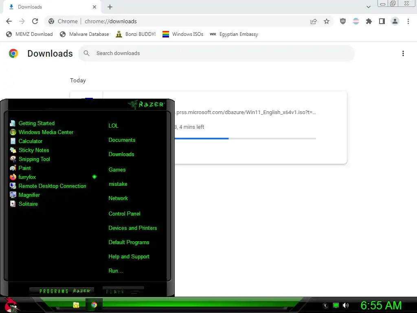Open the Egyptian Embassy bookmark

234,34
